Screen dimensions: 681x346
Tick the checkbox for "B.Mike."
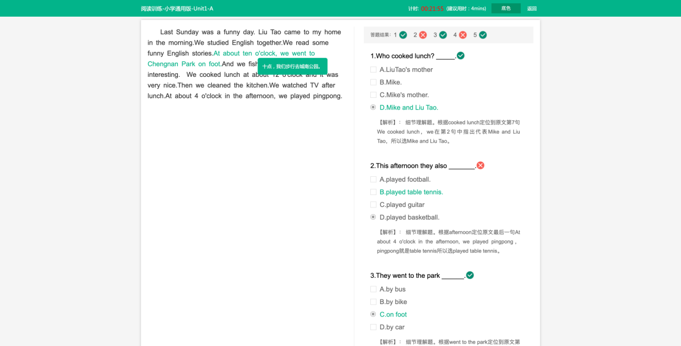pos(374,82)
